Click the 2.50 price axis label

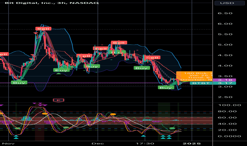click(225, 97)
